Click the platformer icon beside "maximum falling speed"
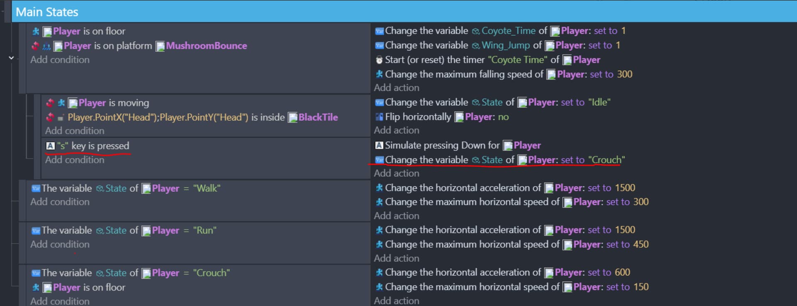 (x=379, y=74)
